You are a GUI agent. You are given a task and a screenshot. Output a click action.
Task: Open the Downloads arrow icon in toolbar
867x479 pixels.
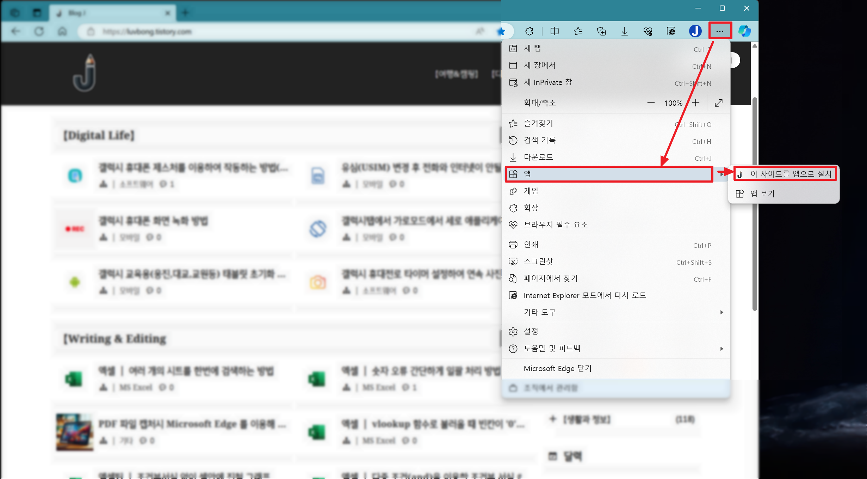[624, 31]
